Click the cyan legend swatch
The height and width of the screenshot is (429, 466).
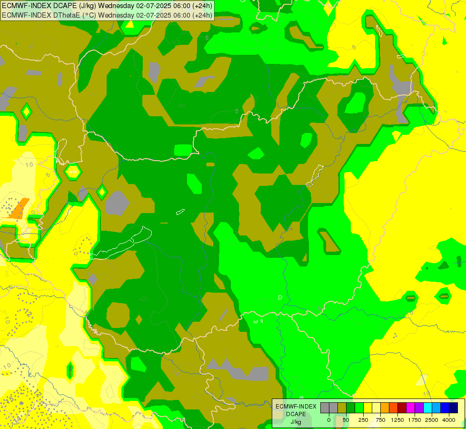427,408
